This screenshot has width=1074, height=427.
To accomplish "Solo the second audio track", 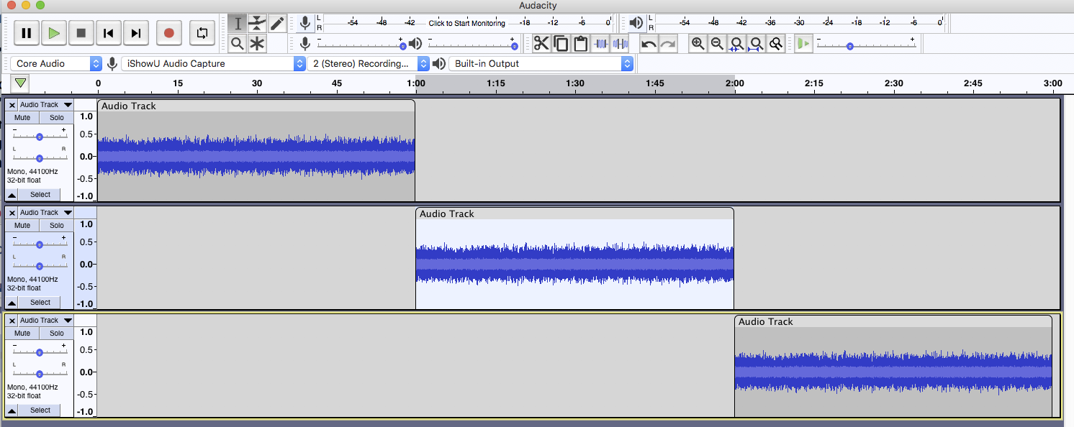I will point(57,225).
